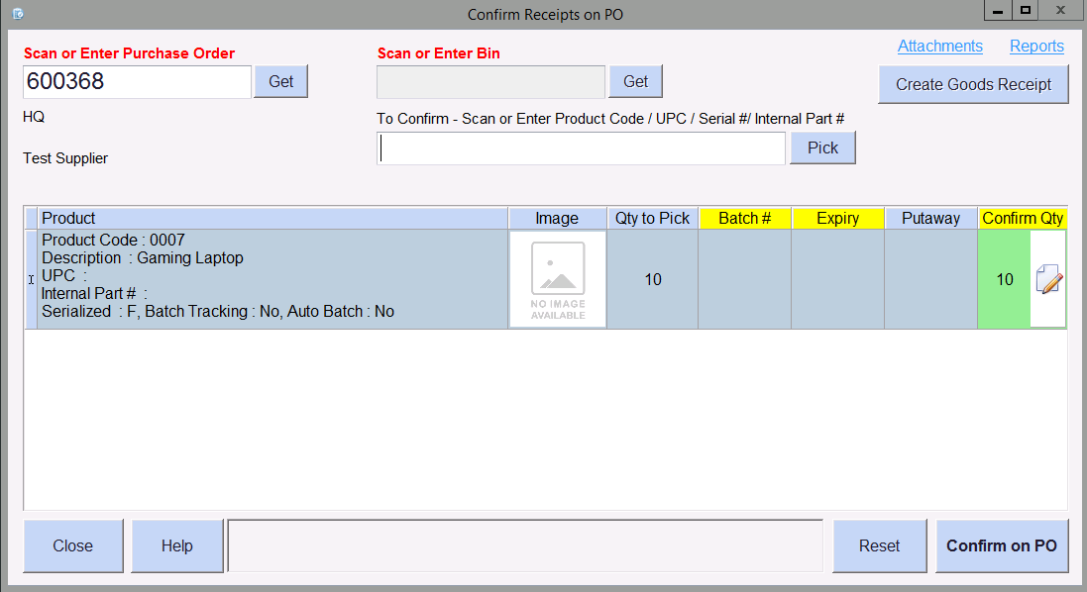
Task: Click Get next to Purchase Order field
Action: click(281, 82)
